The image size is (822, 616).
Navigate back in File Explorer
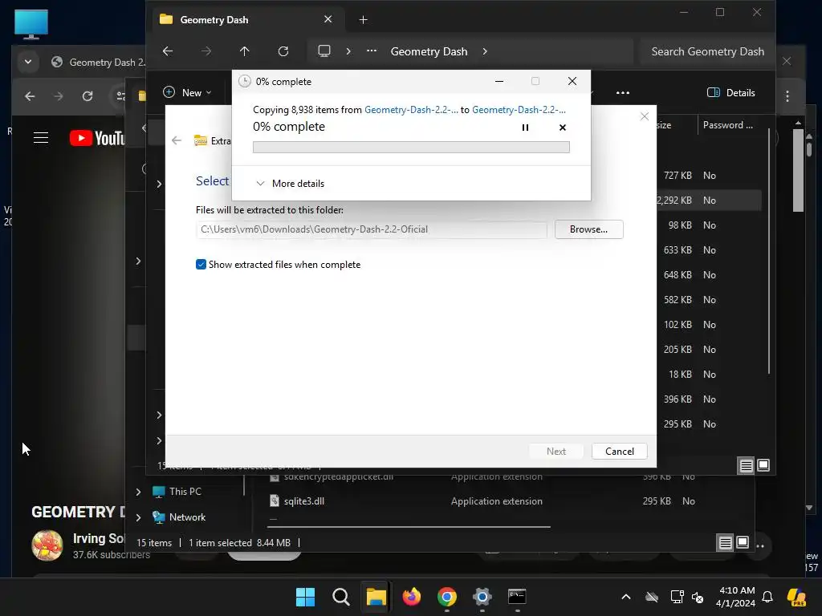pyautogui.click(x=168, y=51)
